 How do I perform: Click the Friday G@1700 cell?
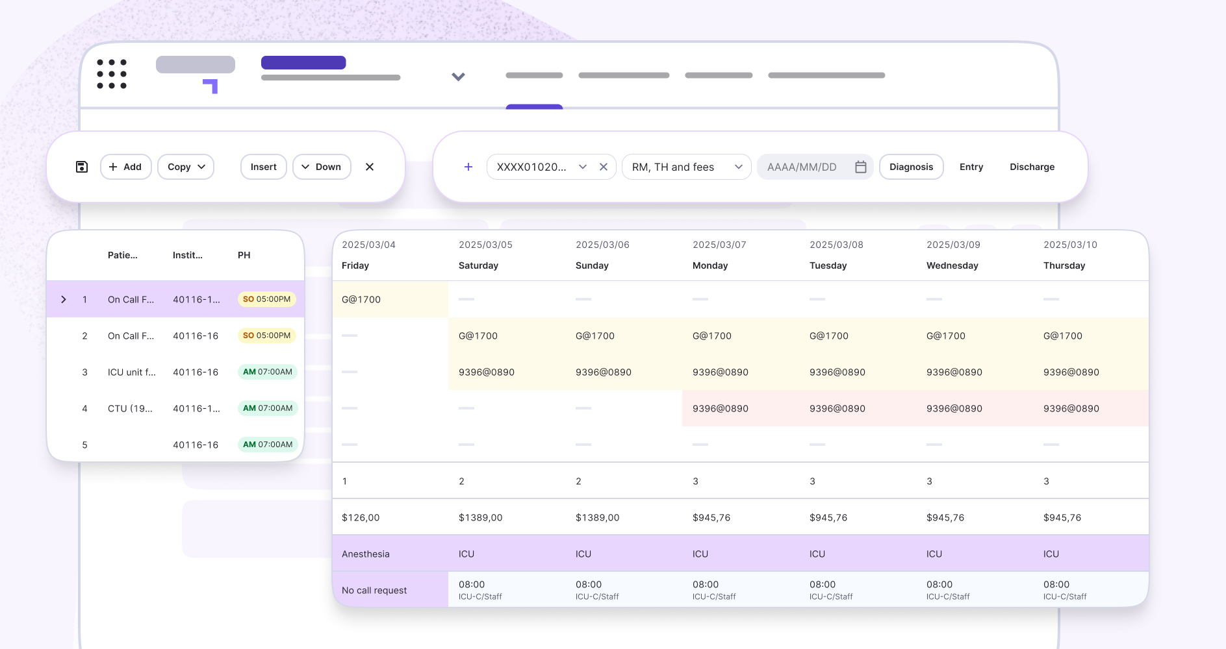point(390,299)
